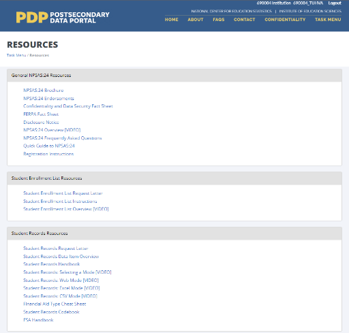This screenshot has height=333, width=349.
Task: Open the HOME navigation item
Action: [172, 20]
